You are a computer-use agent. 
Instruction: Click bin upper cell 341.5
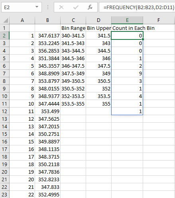point(99,35)
